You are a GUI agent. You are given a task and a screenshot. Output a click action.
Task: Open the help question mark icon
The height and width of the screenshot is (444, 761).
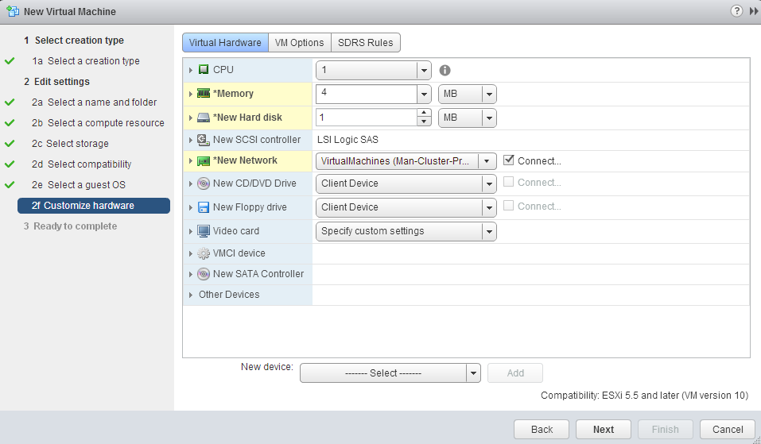point(736,10)
